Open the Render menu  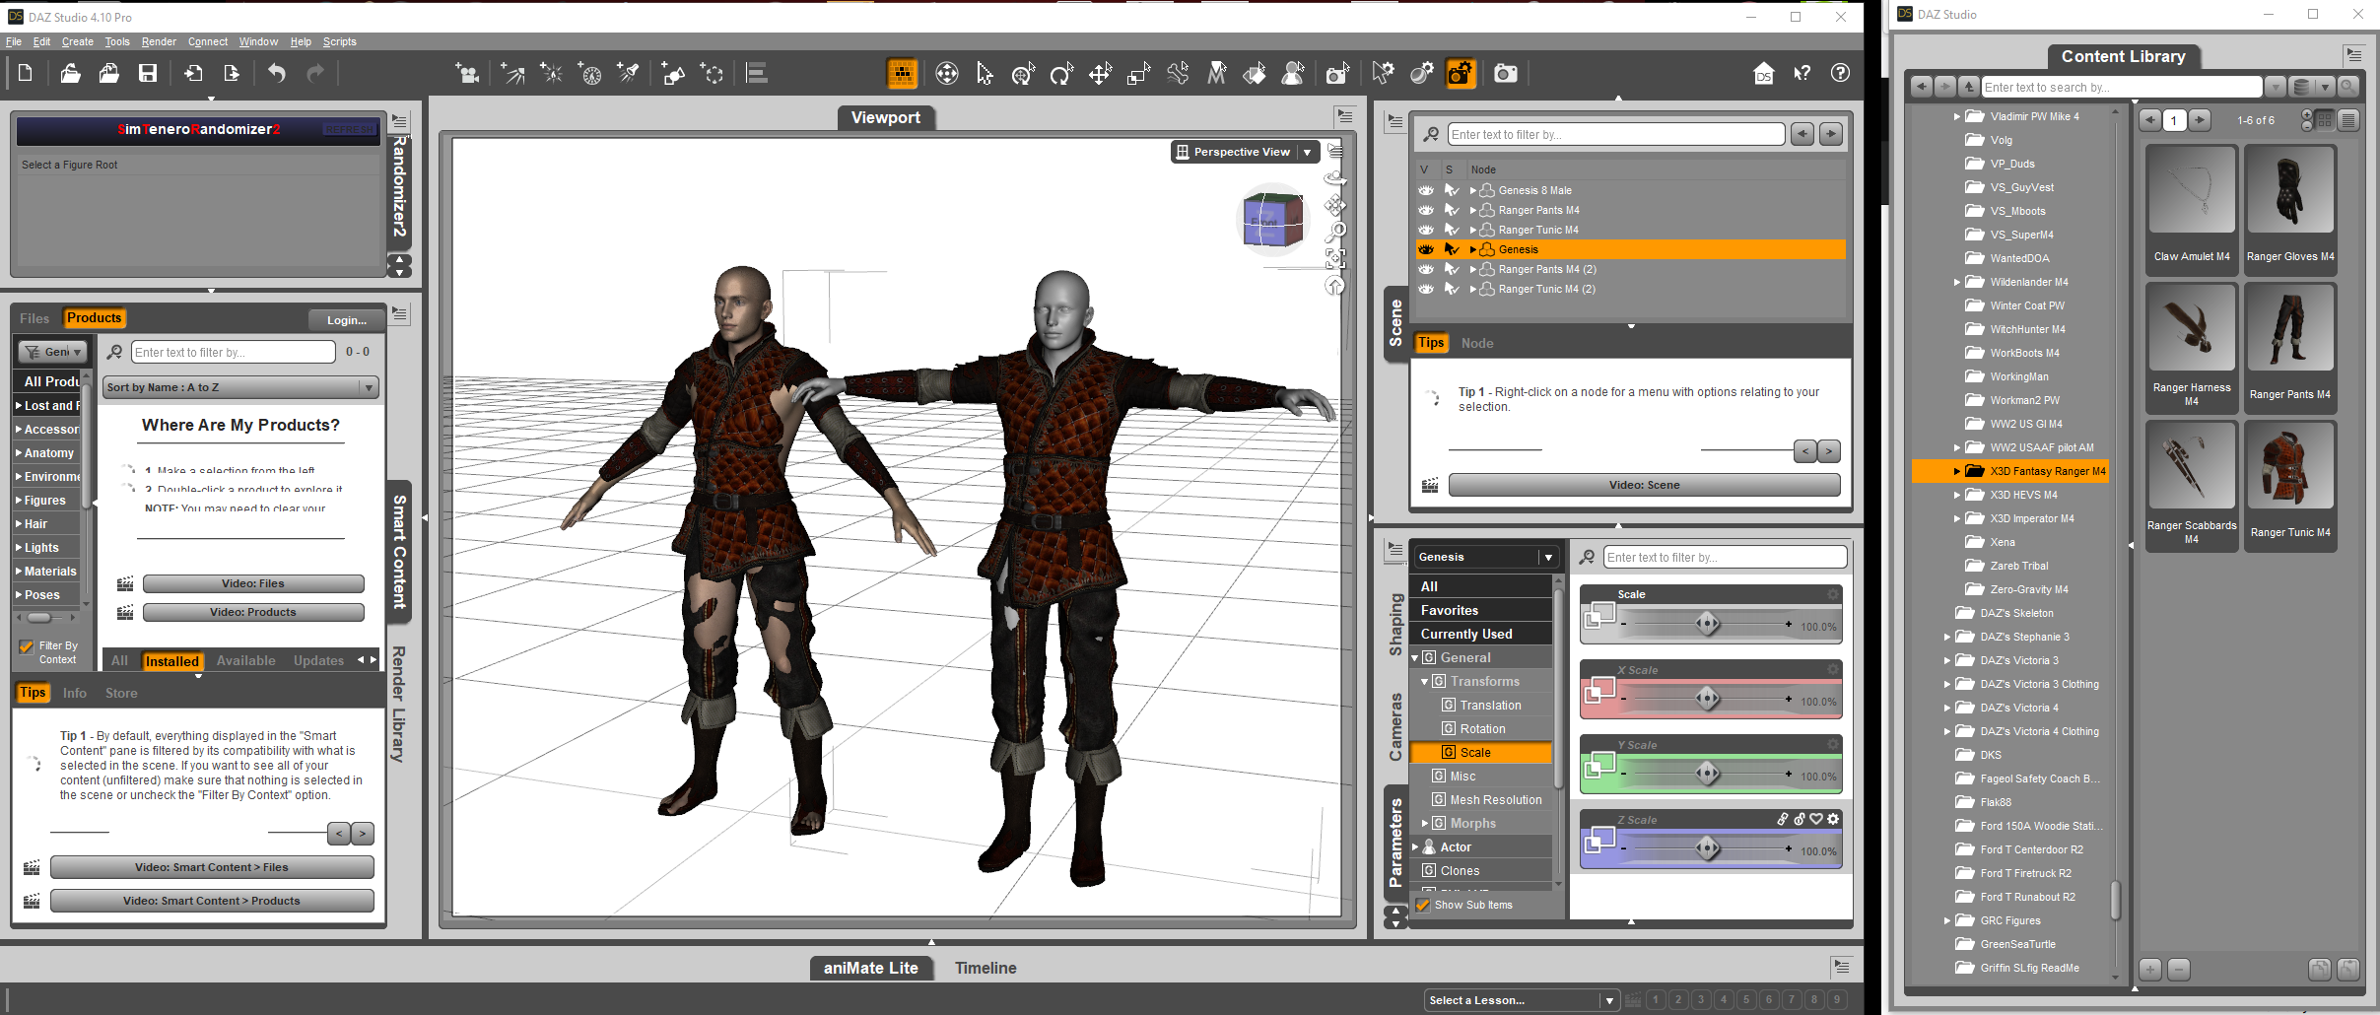click(159, 41)
